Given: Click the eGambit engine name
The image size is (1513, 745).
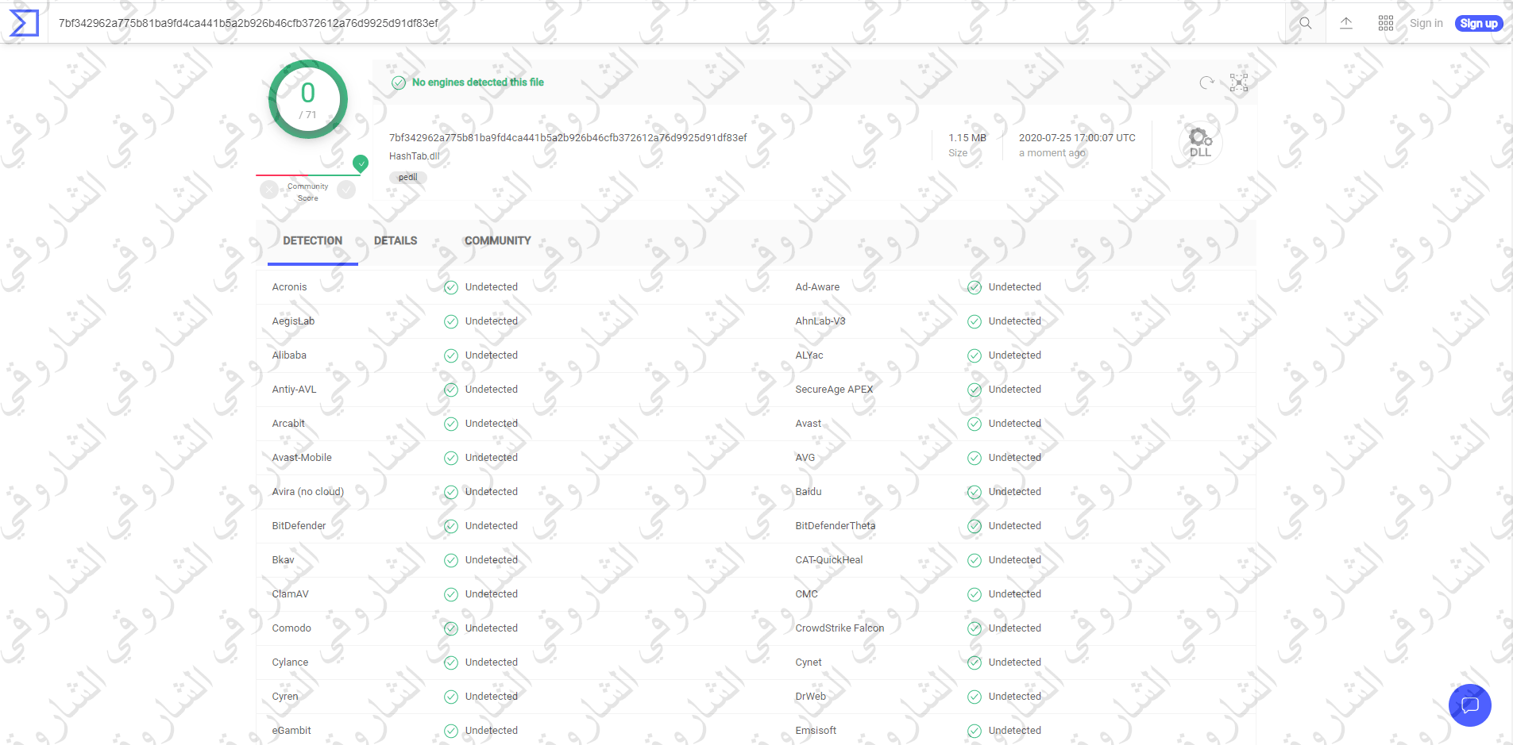Looking at the screenshot, I should click(291, 731).
